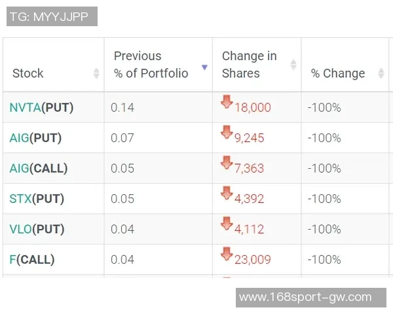Image resolution: width=393 pixels, height=314 pixels.
Task: Click the red down arrow beside 23,009
Action: coord(227,254)
